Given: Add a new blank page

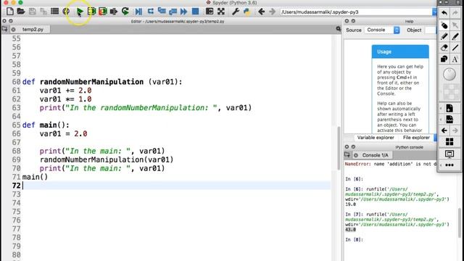Looking at the screenshot, I should pyautogui.click(x=449, y=108).
